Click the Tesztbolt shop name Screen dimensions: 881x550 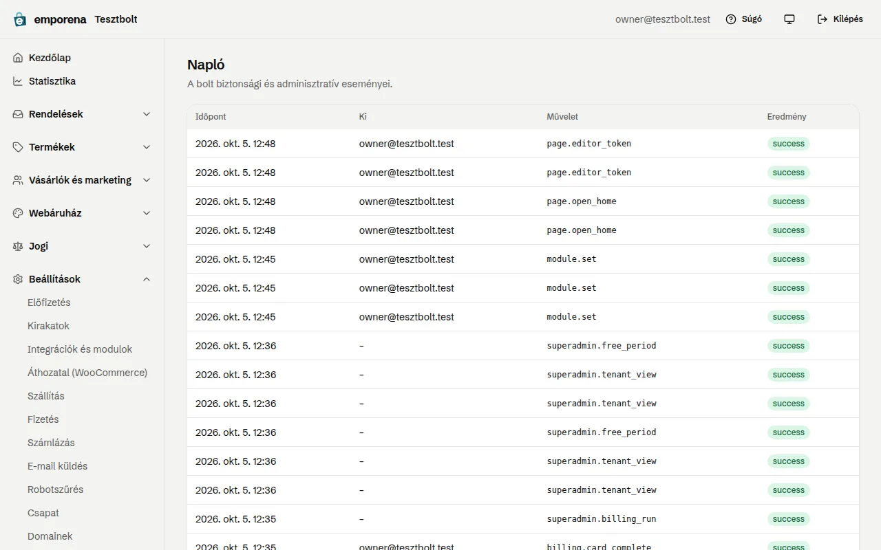(x=116, y=19)
